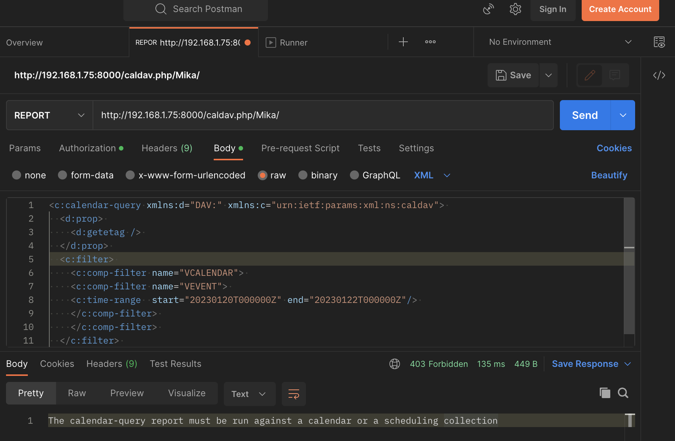Search the response with the magnifier icon

(623, 393)
